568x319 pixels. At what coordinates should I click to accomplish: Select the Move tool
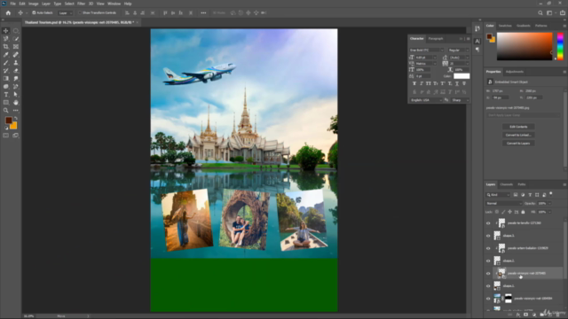(x=6, y=31)
